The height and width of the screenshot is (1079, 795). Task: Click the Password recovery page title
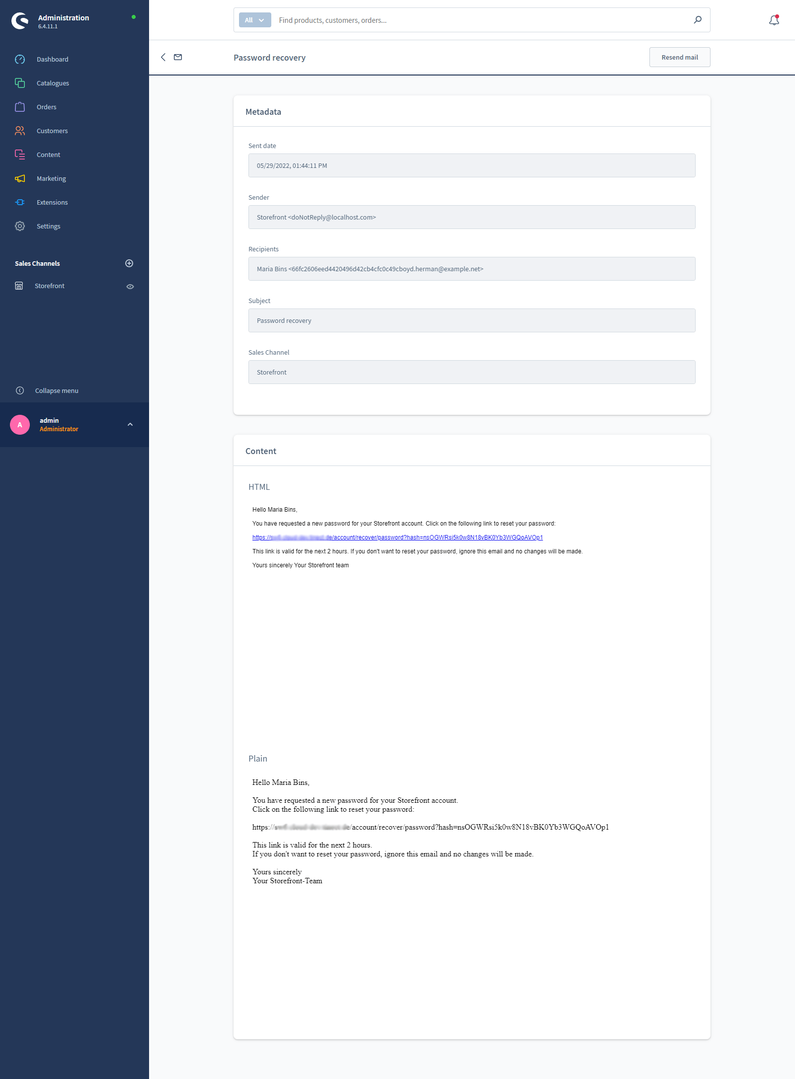[x=270, y=58]
